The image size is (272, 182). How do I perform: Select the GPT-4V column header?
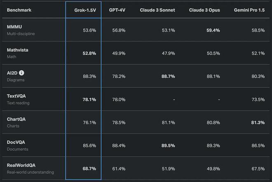pyautogui.click(x=118, y=10)
